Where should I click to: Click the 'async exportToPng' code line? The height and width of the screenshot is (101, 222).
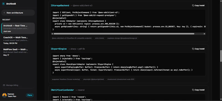click(106, 67)
